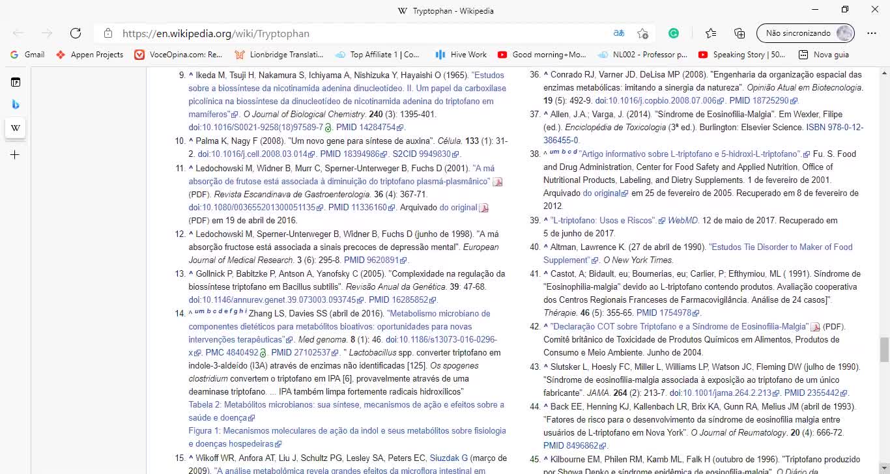The image size is (890, 474).
Task: Open the translate icon in address bar
Action: [x=618, y=33]
